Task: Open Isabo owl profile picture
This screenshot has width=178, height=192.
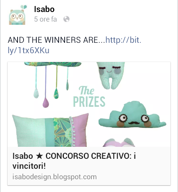Action: 17,15
